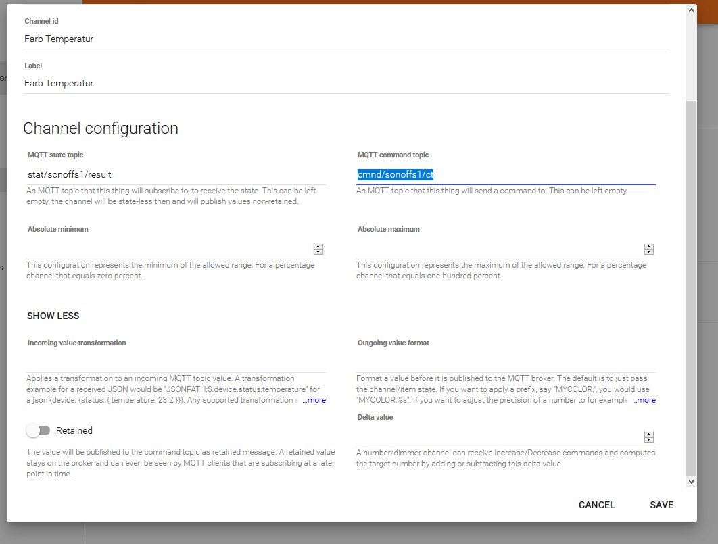Click the CANCEL button

(596, 505)
